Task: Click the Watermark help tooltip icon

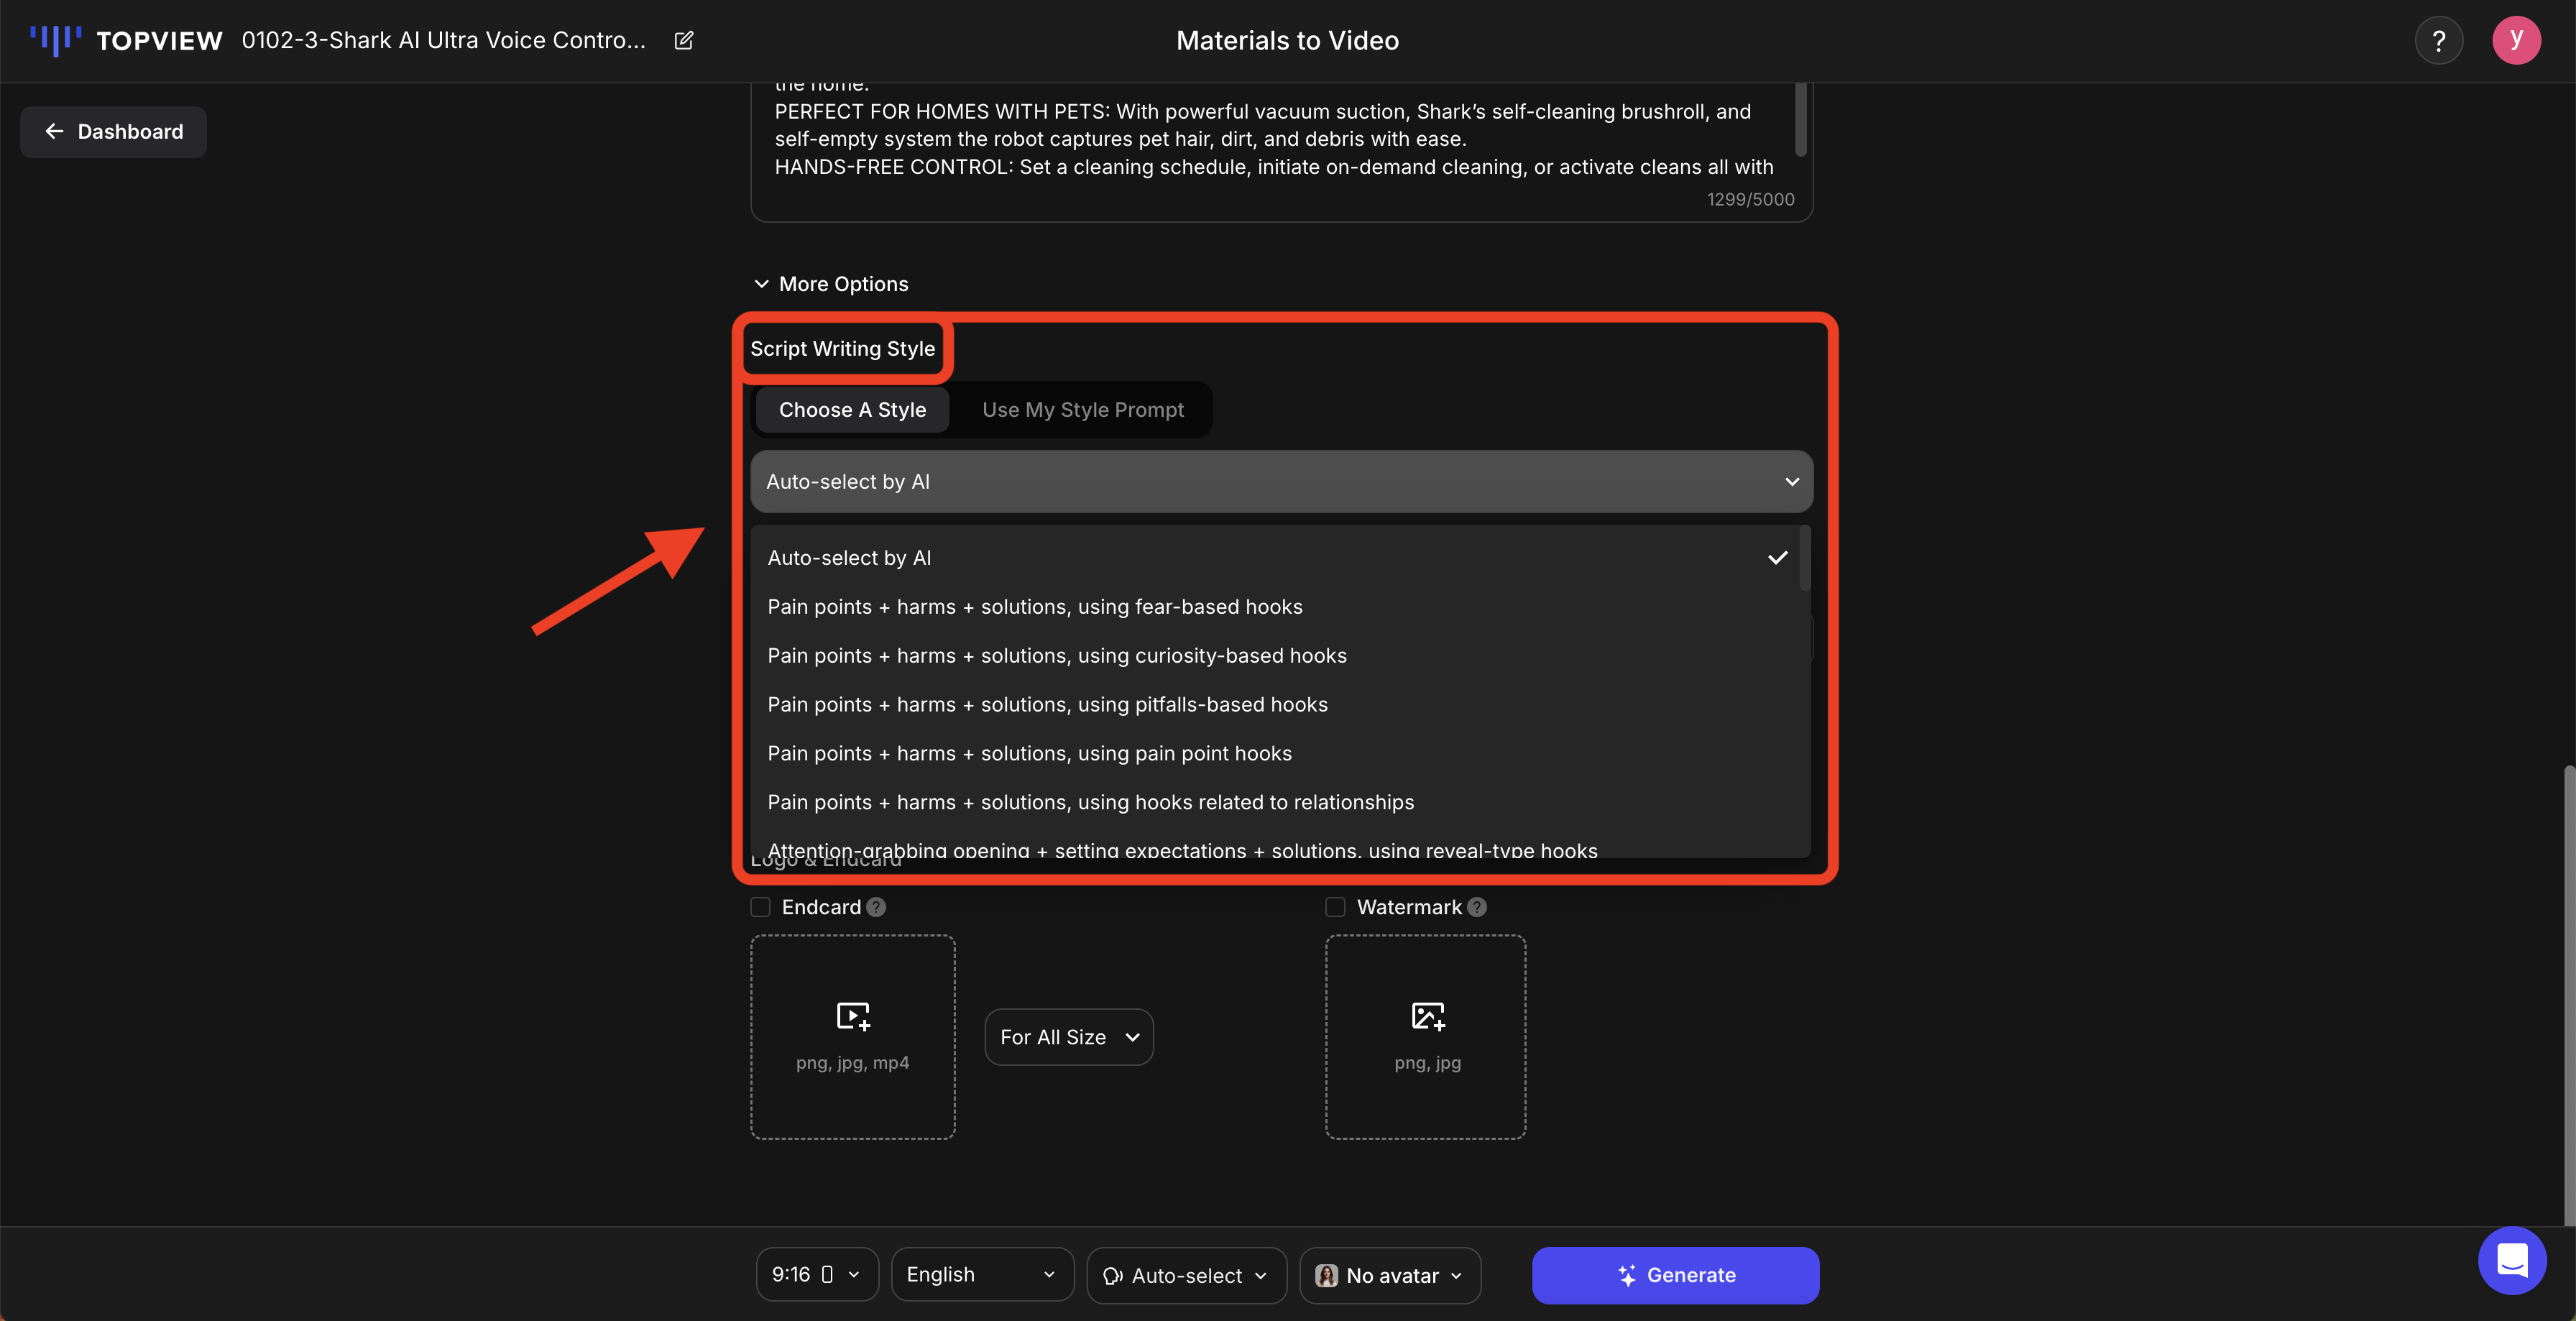Action: [1477, 907]
